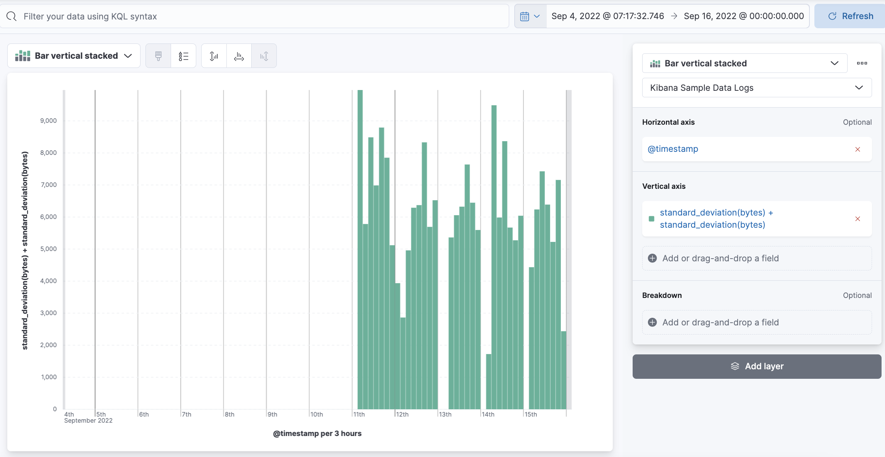Click the 'Breakdown' heading
This screenshot has width=885, height=457.
point(662,295)
